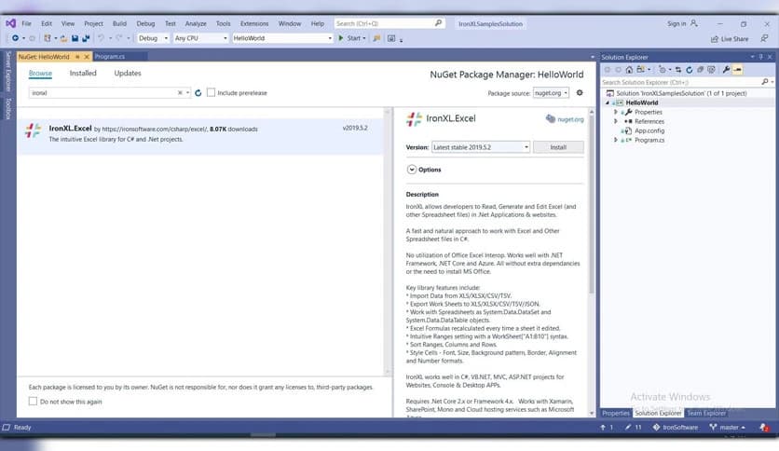This screenshot has width=779, height=451.
Task: Open the nuget.org link
Action: tap(564, 119)
